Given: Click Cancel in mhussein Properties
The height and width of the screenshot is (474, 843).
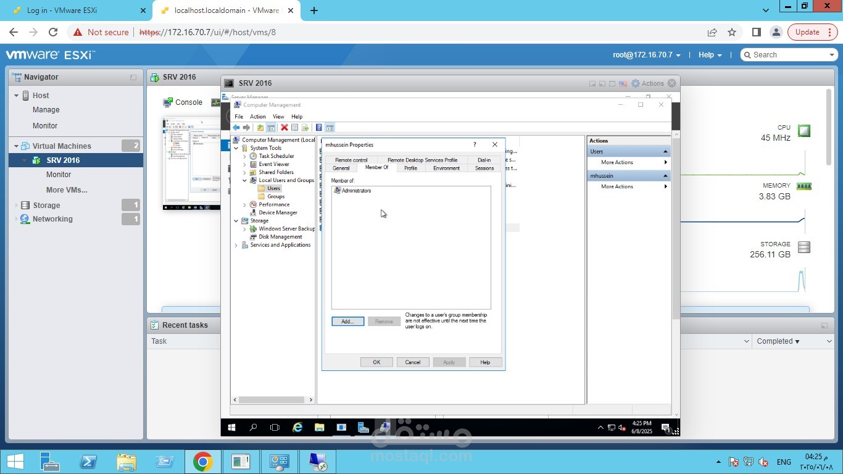Looking at the screenshot, I should click(413, 362).
